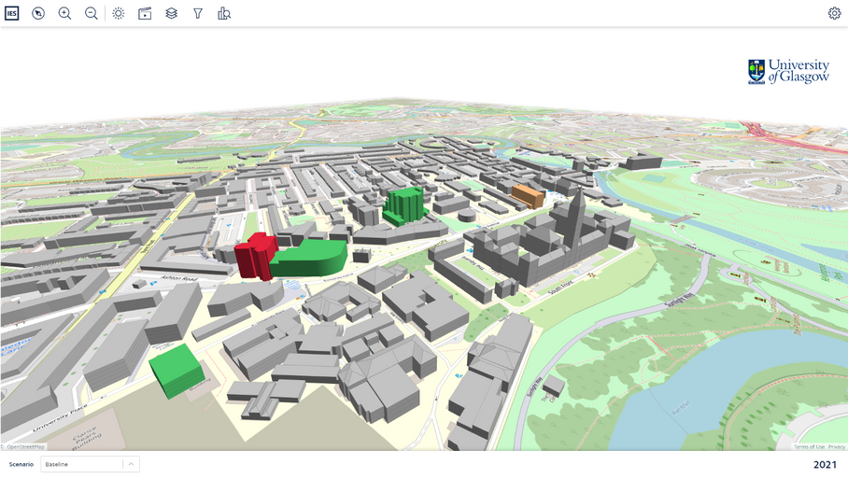This screenshot has height=478, width=848.
Task: Click the Baseline scenario field
Action: 80,464
